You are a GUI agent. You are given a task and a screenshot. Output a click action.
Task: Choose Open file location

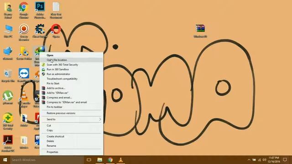tap(72, 60)
